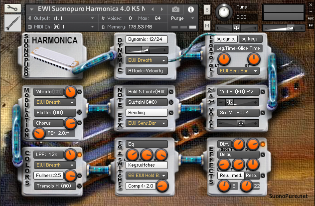Click the Dist. drive knob
This screenshot has height=206, width=315.
click(253, 144)
